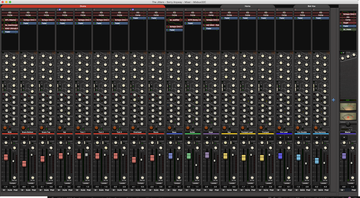This screenshot has height=198, width=360.
Task: Click the Trumpet Lead strip name button
Action: [248, 132]
